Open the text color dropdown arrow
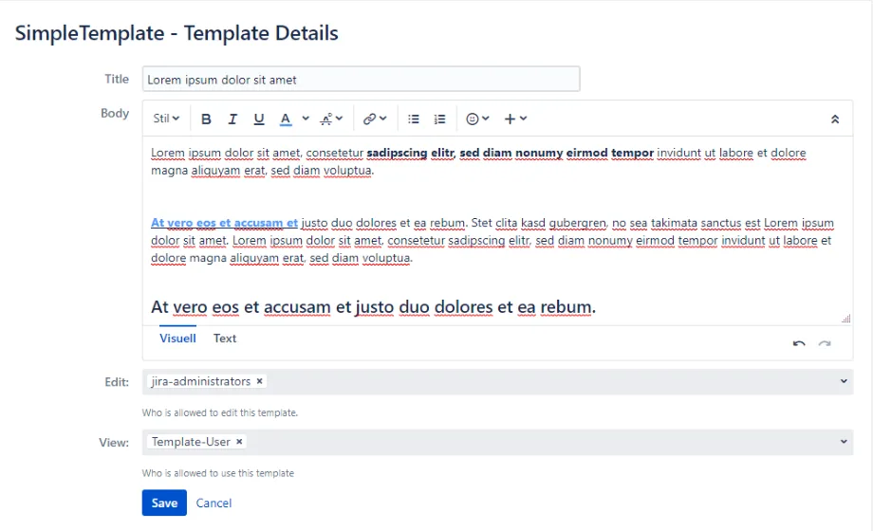This screenshot has width=873, height=531. [x=306, y=119]
